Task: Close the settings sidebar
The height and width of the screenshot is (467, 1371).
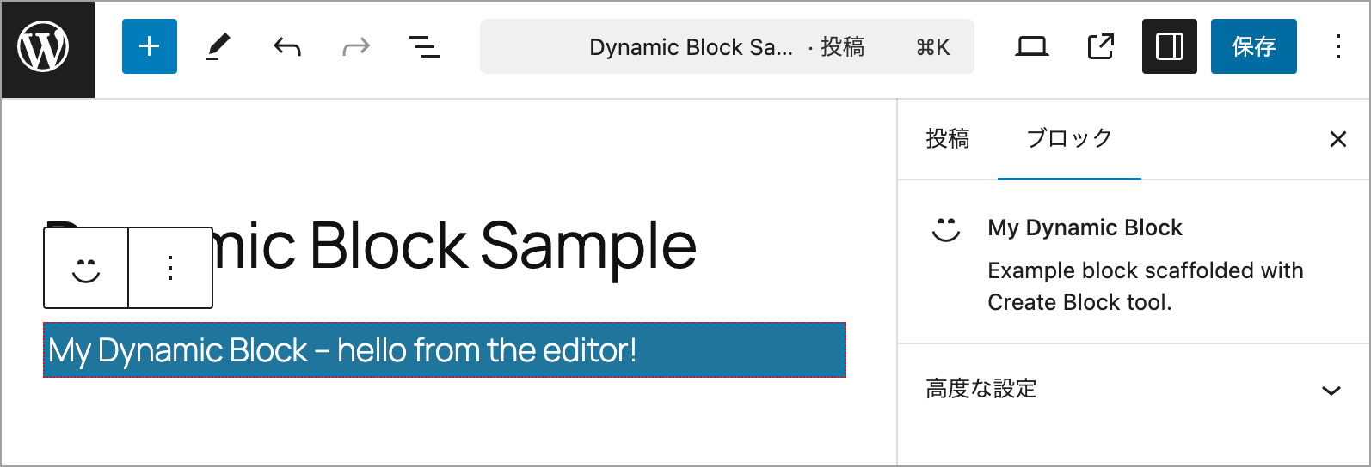Action: [1337, 139]
